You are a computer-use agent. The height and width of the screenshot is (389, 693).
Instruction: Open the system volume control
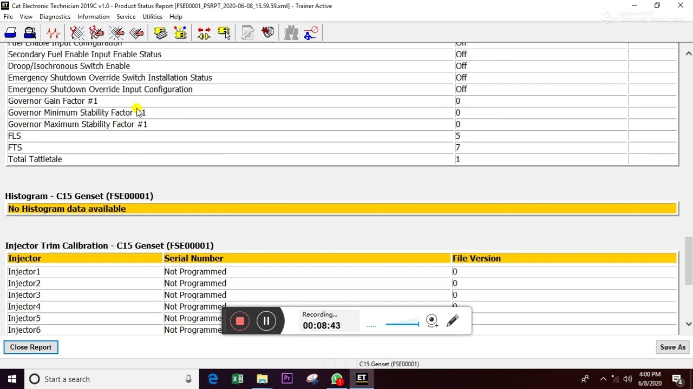point(627,379)
